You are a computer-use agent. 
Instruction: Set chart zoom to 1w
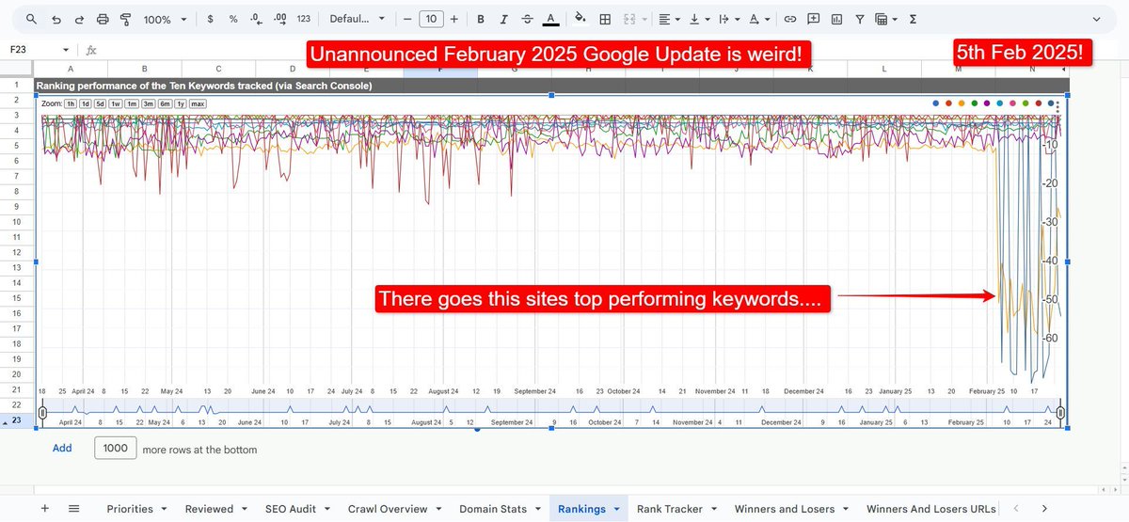tap(116, 103)
